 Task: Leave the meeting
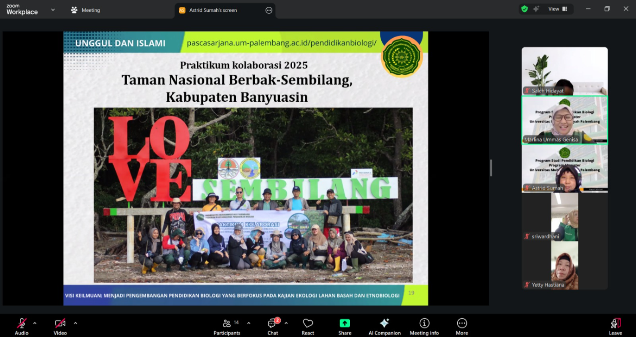(x=615, y=326)
